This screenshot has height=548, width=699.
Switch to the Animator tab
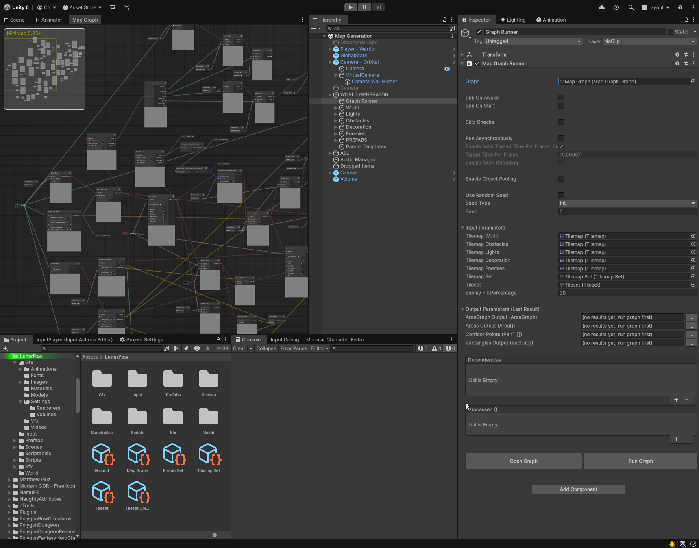click(48, 20)
